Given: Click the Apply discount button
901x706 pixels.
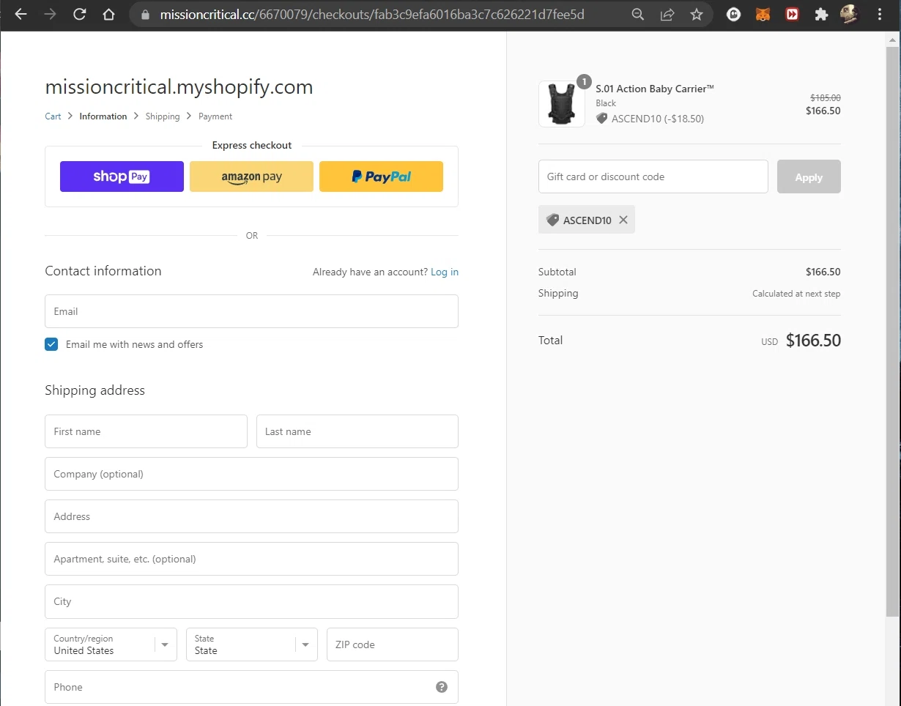Looking at the screenshot, I should [x=809, y=176].
